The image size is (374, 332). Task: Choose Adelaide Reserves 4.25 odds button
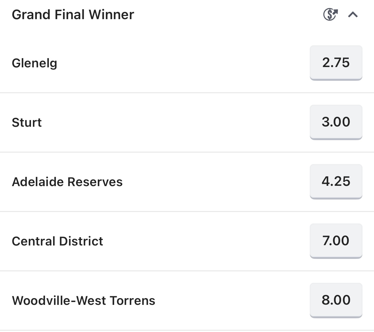(336, 181)
